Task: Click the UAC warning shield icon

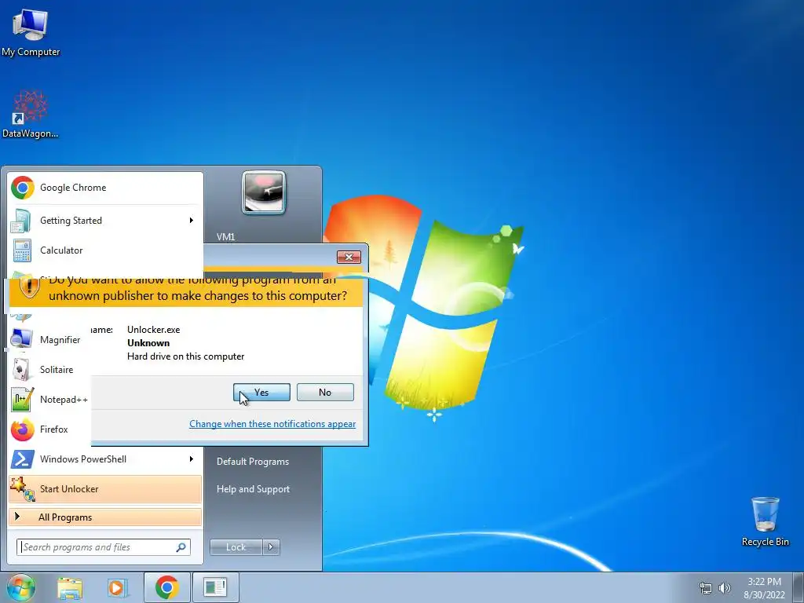Action: [29, 287]
